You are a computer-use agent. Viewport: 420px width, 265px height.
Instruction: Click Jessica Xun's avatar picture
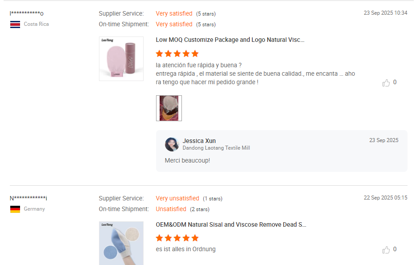pyautogui.click(x=172, y=144)
